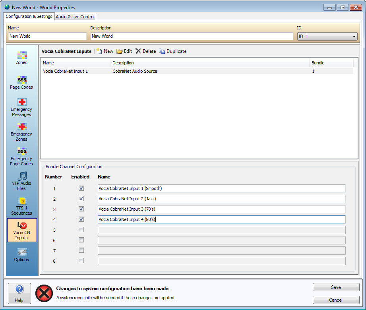This screenshot has width=366, height=310.
Task: Click the world Name input field
Action: (x=47, y=36)
